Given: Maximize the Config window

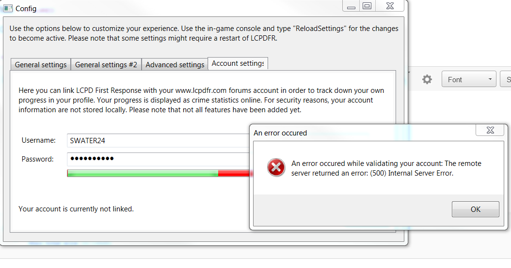Looking at the screenshot, I should tap(367, 6).
